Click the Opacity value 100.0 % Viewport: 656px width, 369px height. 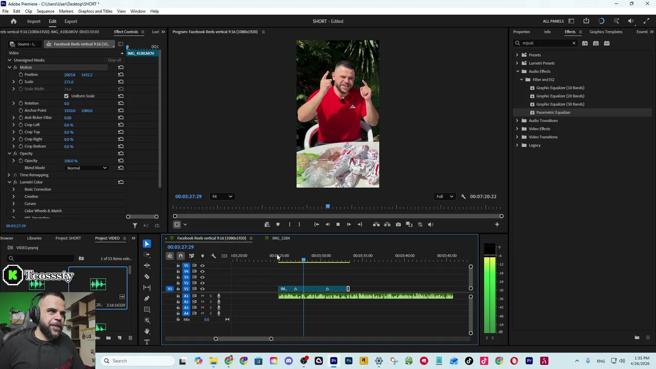71,161
